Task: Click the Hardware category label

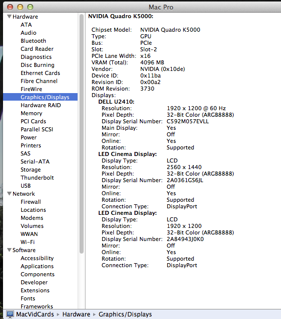Action: click(x=25, y=17)
